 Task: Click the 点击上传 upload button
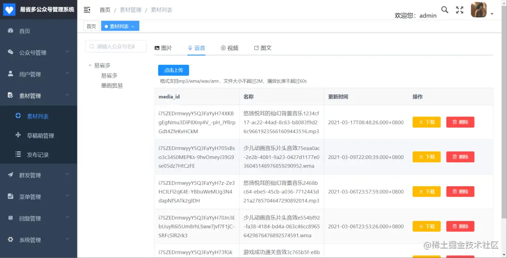174,70
